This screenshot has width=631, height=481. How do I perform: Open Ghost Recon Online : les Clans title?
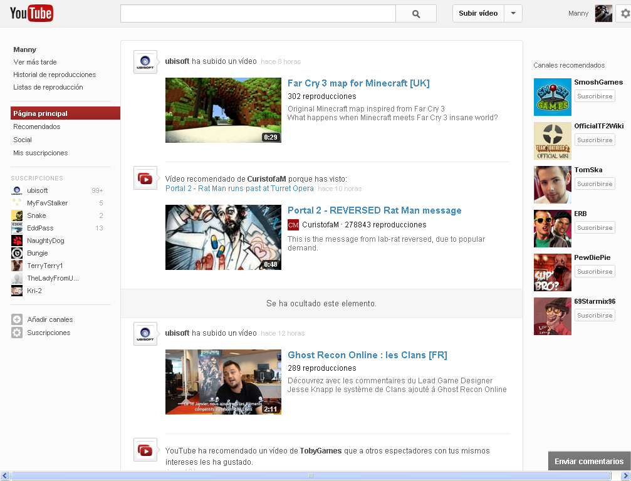(x=367, y=355)
